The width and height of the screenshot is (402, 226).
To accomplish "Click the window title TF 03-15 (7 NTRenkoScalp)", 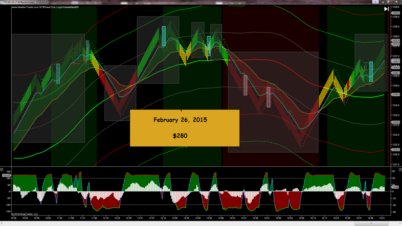I will coord(20,2).
